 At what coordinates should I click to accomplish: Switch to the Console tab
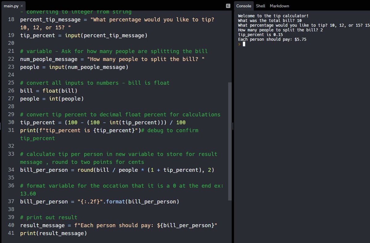point(244,6)
